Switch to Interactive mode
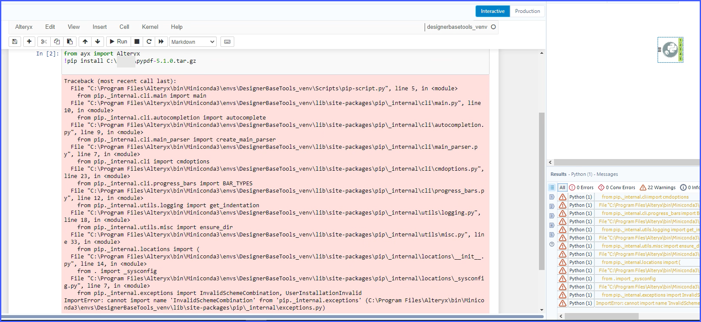Viewport: 701px width, 322px height. point(493,11)
